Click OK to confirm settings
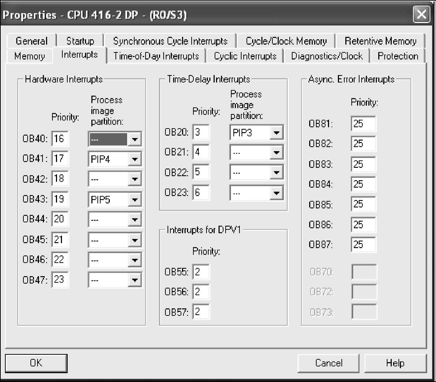The image size is (436, 382). click(x=36, y=363)
